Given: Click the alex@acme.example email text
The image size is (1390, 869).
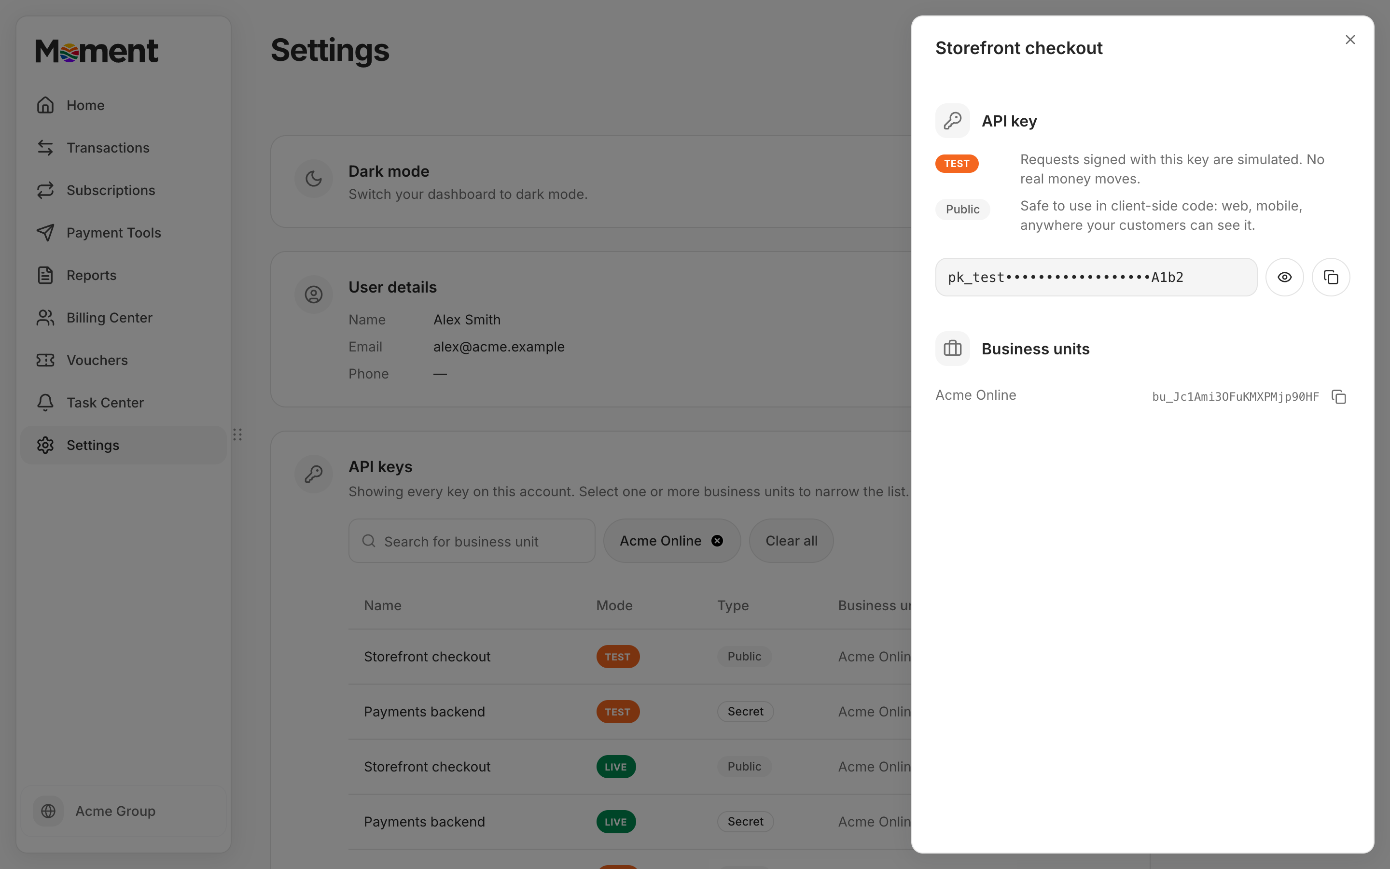Looking at the screenshot, I should click(x=499, y=347).
